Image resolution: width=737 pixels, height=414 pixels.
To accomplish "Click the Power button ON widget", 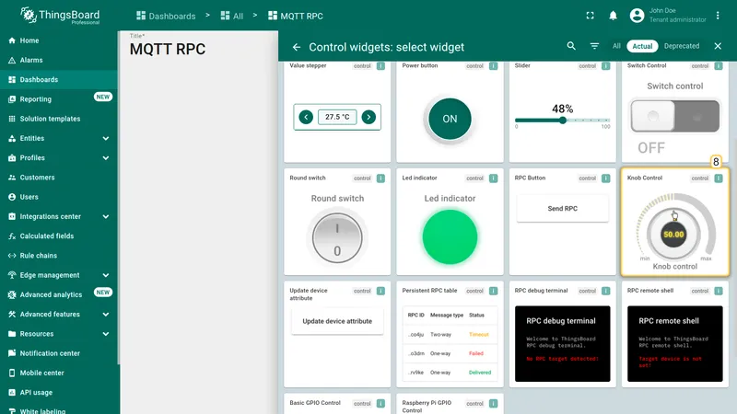I will [x=450, y=119].
